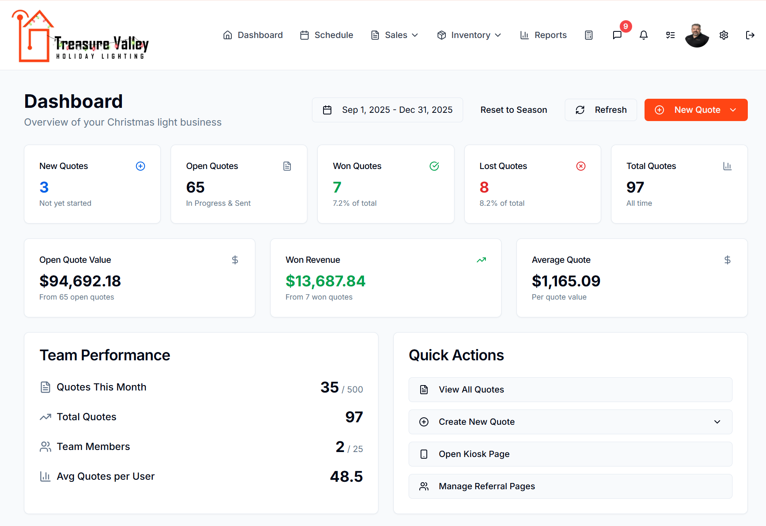Click the user profile avatar
Screen dimensions: 766x526
tap(697, 35)
